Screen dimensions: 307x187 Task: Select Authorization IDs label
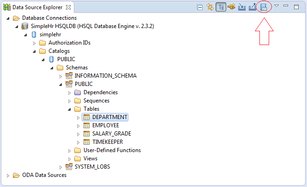pyautogui.click(x=70, y=43)
